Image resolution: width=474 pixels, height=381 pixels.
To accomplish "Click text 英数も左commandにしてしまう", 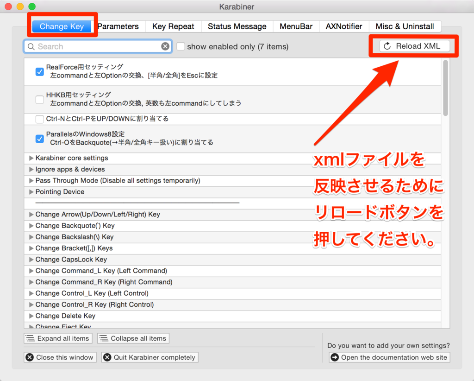I will click(x=193, y=103).
